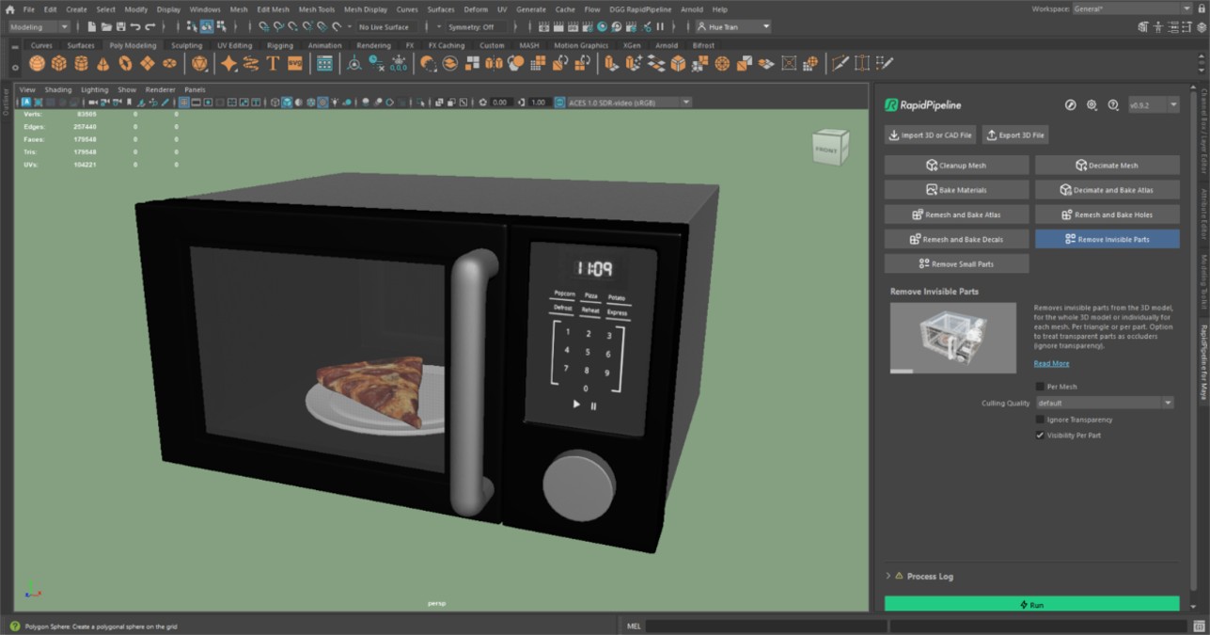Enable the Per Mesh checkbox
The width and height of the screenshot is (1210, 635).
1040,387
